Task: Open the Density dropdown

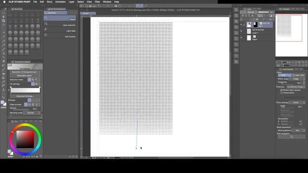Action: coord(295,87)
